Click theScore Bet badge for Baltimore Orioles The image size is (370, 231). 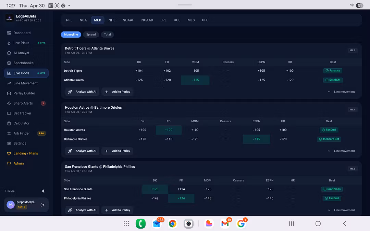pyautogui.click(x=329, y=139)
